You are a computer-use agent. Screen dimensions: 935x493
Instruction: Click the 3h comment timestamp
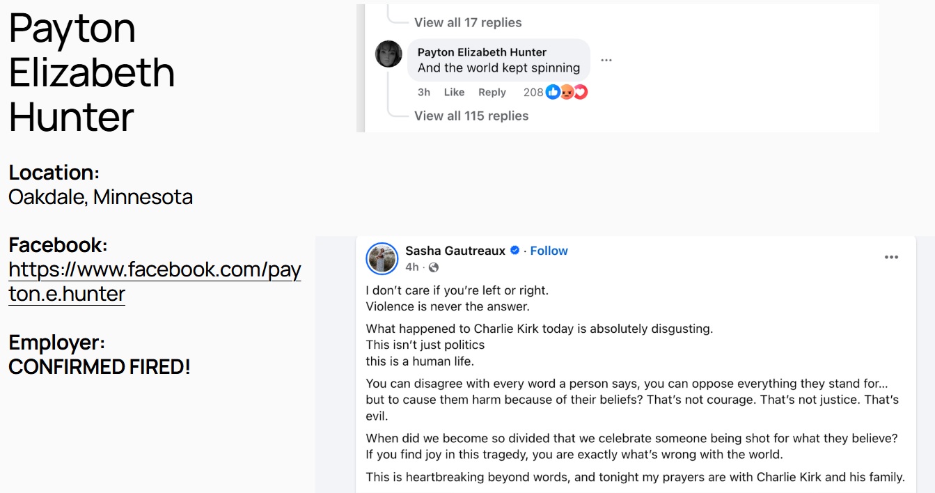click(x=424, y=92)
